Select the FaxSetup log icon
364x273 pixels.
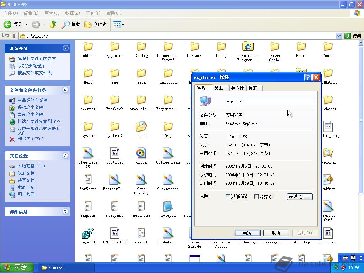click(x=88, y=180)
